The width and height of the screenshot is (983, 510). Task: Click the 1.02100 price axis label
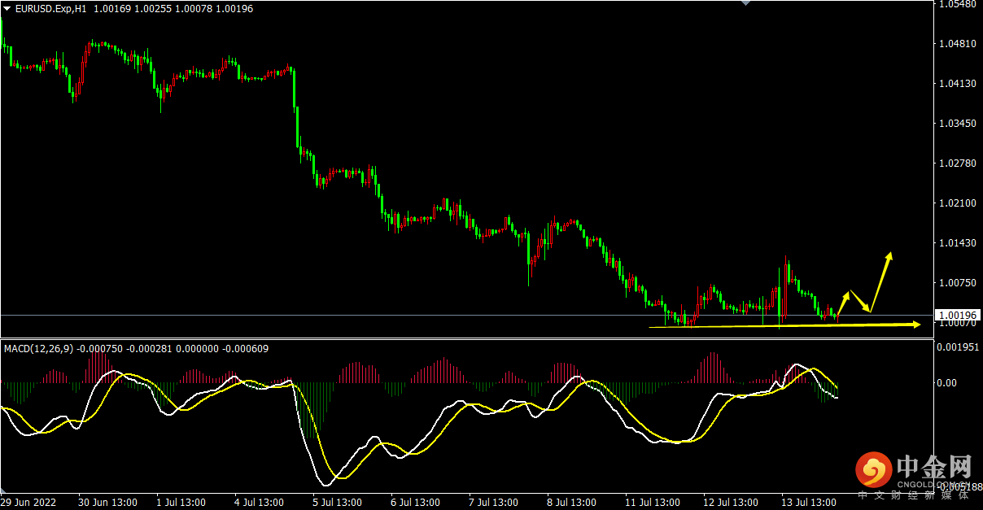(956, 203)
